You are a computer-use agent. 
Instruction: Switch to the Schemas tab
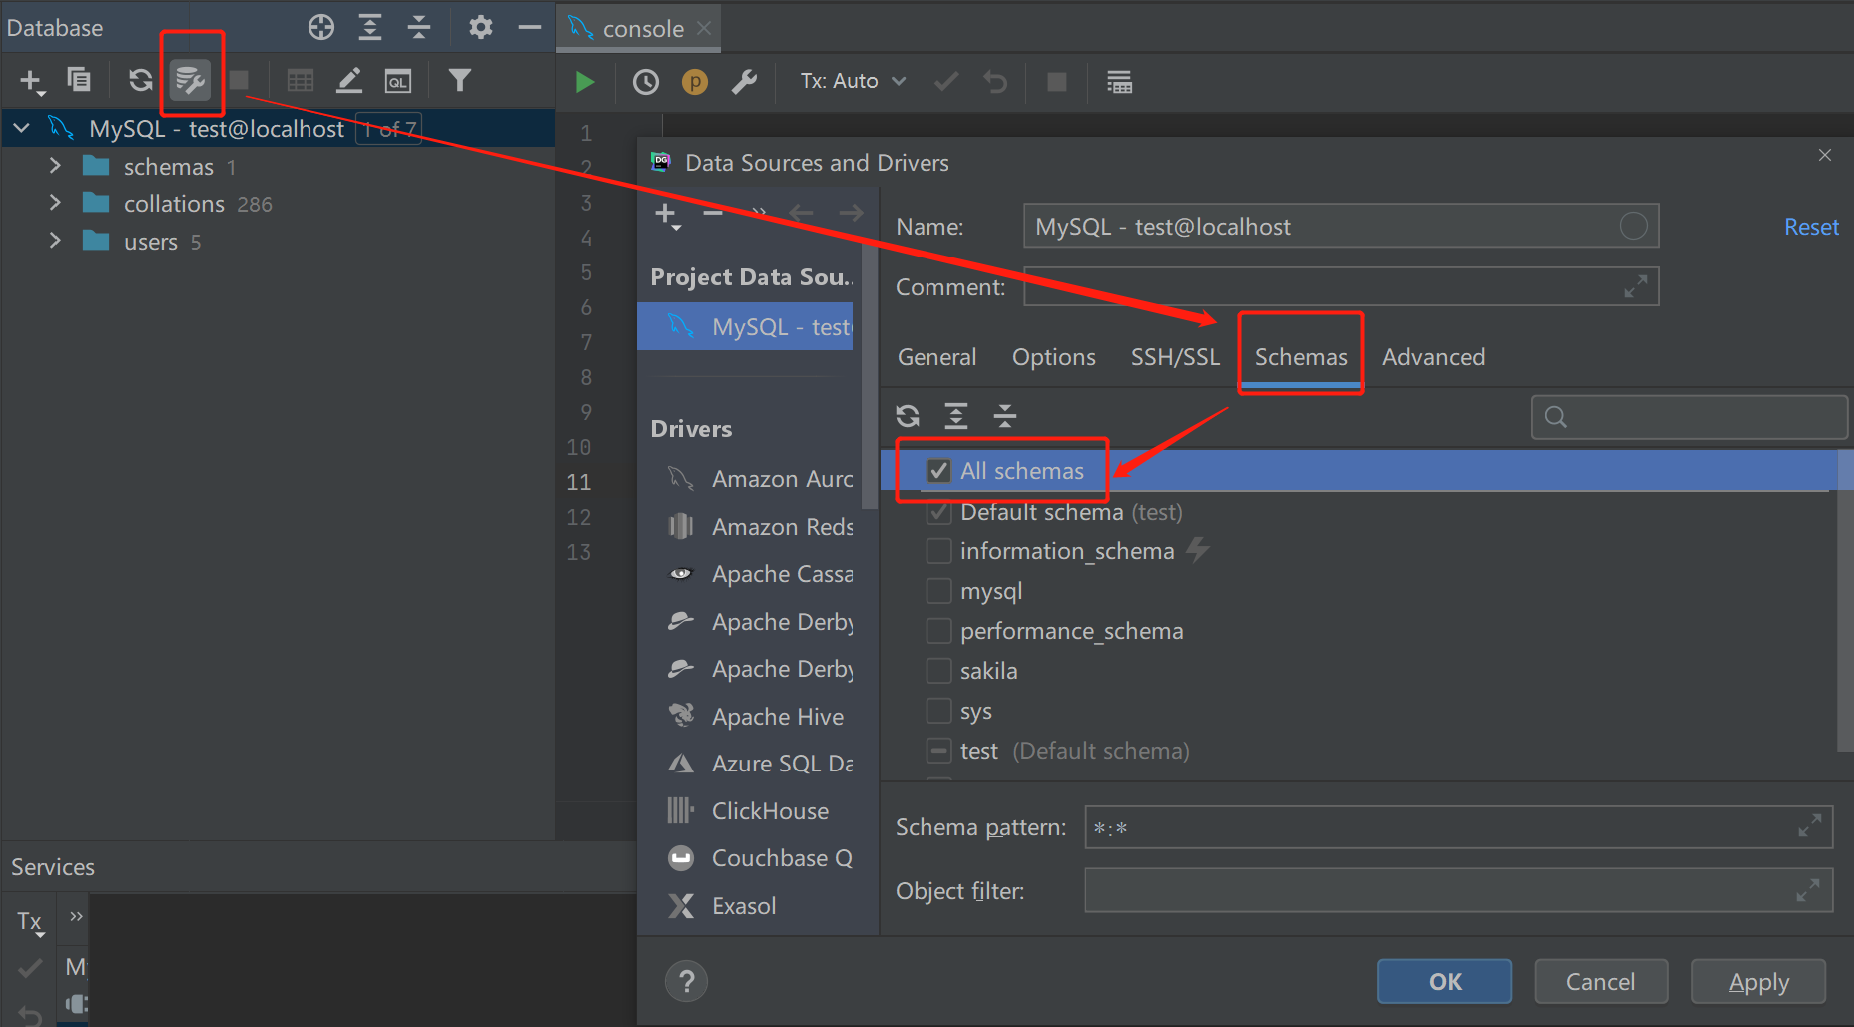(1301, 357)
